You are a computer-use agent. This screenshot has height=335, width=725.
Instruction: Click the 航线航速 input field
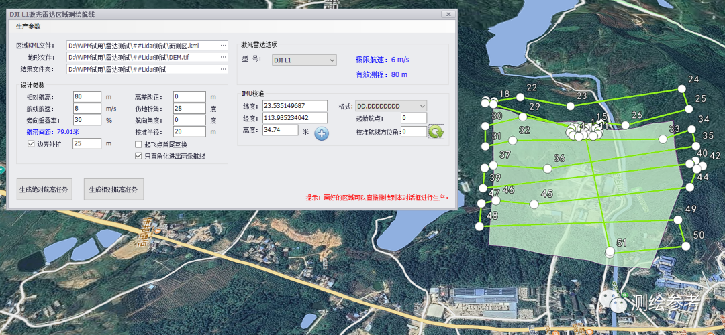click(x=87, y=109)
